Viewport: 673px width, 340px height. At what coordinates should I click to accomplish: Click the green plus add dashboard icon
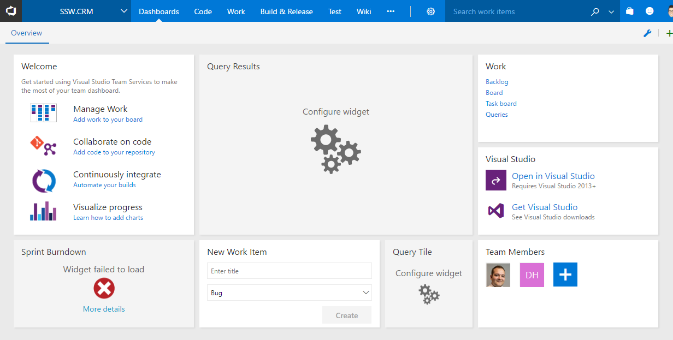coord(669,33)
